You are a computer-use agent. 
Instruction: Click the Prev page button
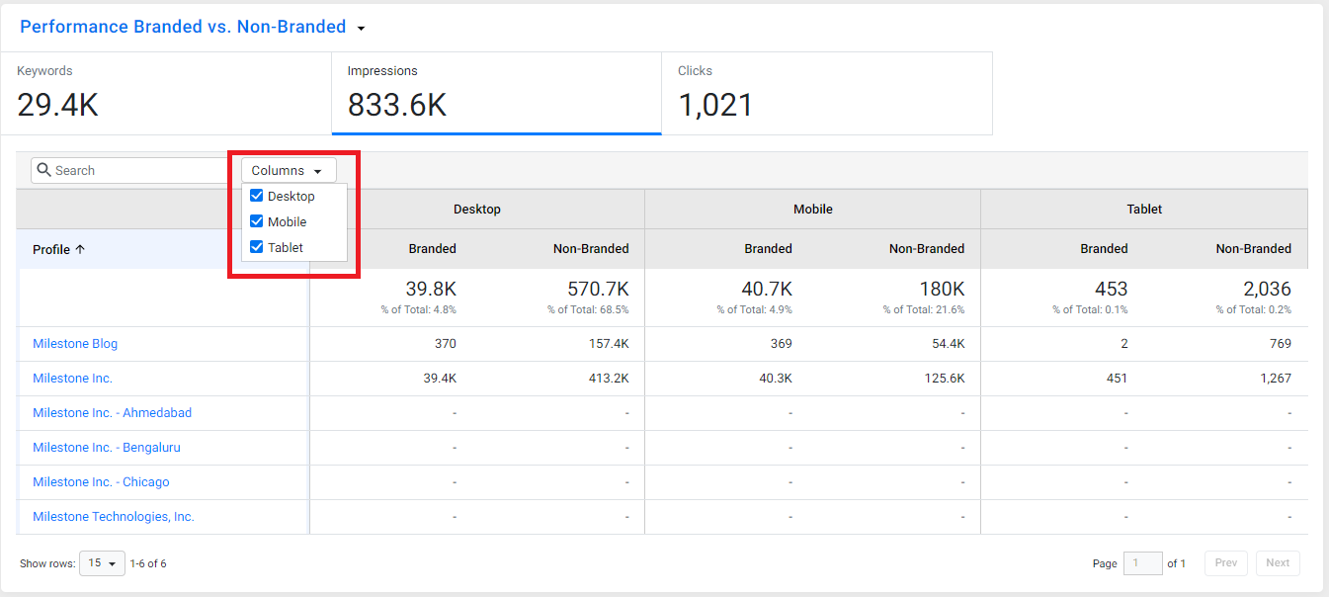pyautogui.click(x=1226, y=563)
